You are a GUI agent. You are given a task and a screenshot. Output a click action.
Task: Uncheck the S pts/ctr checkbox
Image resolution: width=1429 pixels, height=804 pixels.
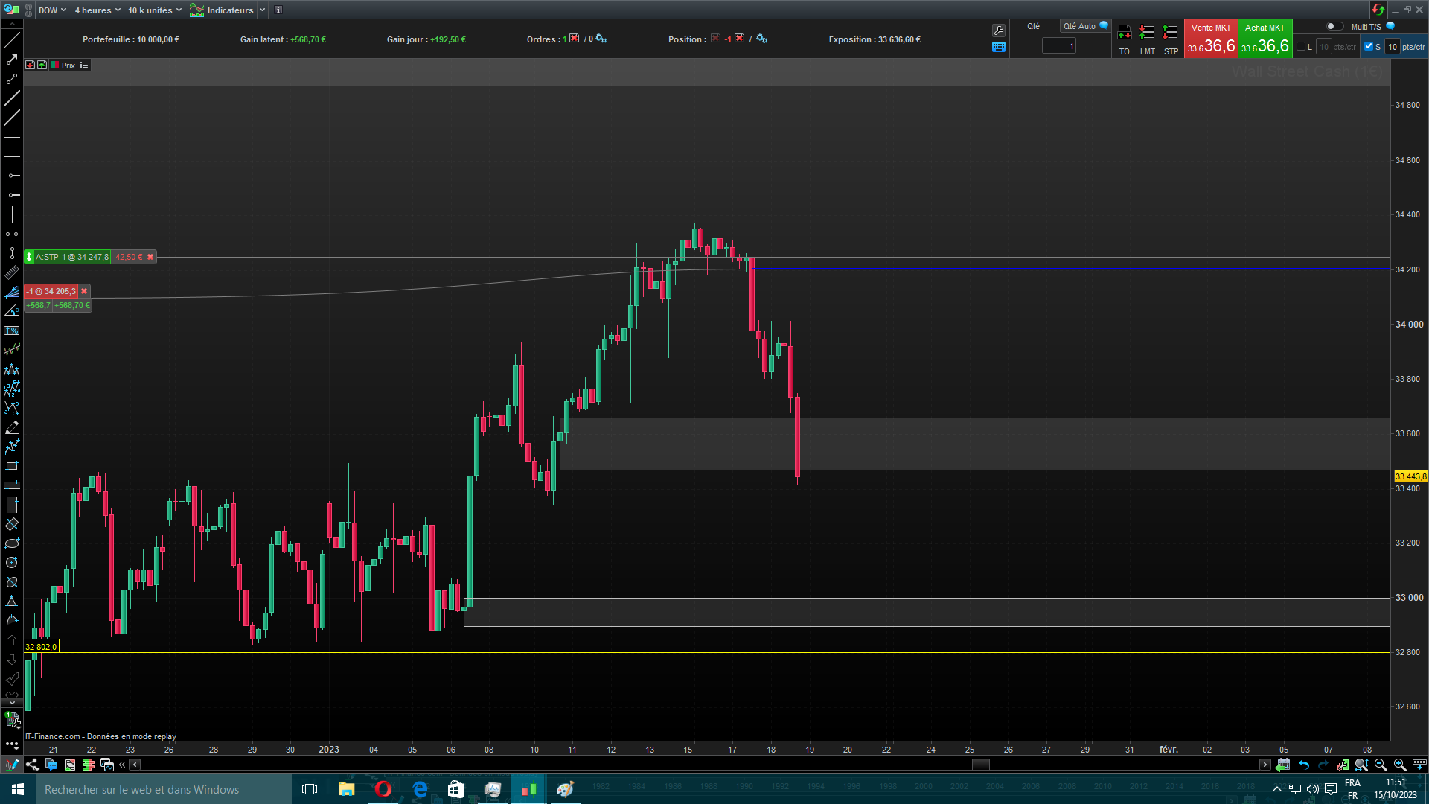pos(1368,47)
